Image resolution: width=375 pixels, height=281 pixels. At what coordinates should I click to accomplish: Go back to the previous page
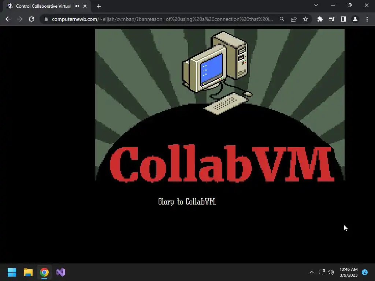pyautogui.click(x=8, y=19)
